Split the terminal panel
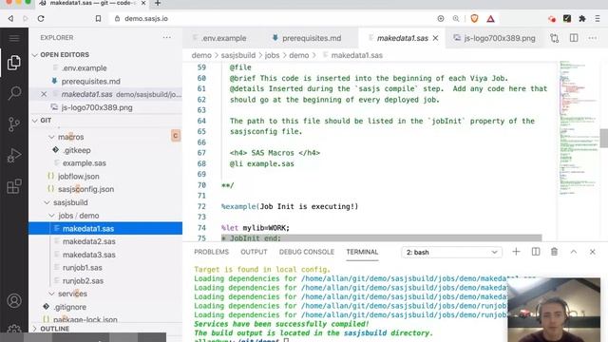The image size is (608, 342). (536, 252)
